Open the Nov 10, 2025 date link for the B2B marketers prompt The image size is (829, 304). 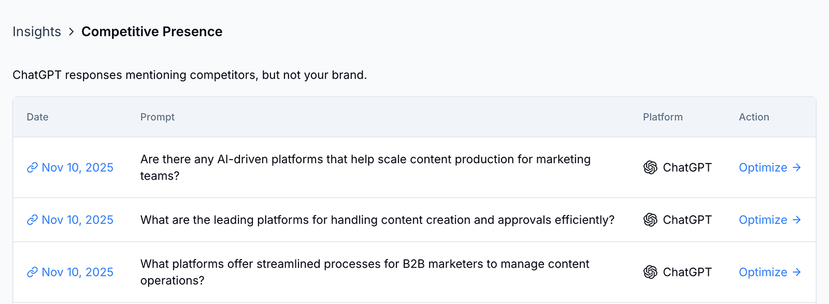(x=77, y=272)
